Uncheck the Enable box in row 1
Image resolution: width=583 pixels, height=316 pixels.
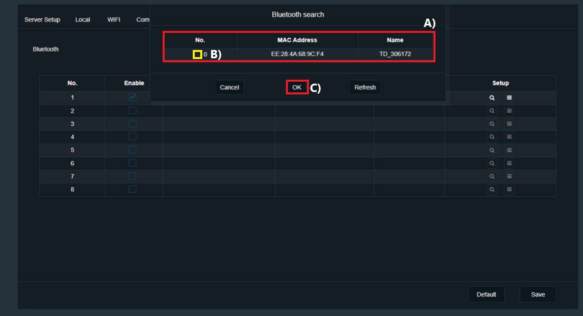[132, 97]
